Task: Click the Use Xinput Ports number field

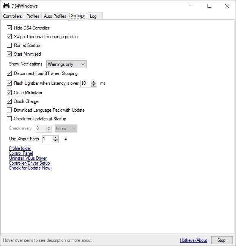Action: pyautogui.click(x=47, y=139)
